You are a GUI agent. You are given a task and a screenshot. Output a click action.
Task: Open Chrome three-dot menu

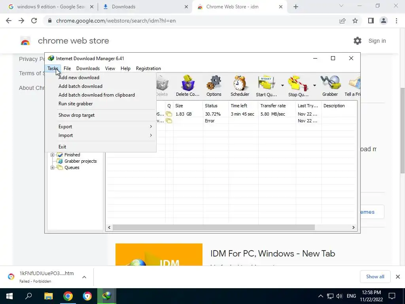pyautogui.click(x=396, y=21)
